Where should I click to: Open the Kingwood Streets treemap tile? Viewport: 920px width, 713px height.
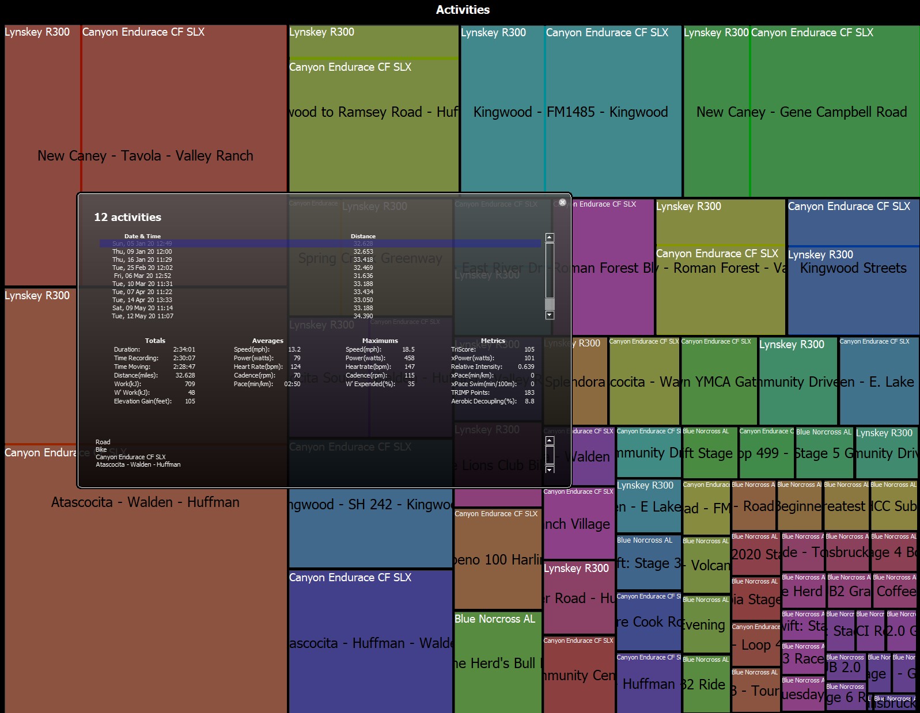click(853, 268)
